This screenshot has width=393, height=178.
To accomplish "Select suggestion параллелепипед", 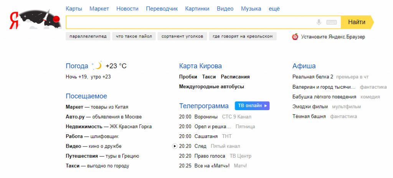I will [88, 36].
